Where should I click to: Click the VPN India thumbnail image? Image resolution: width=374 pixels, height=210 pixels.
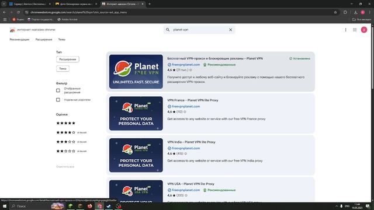coord(136,155)
